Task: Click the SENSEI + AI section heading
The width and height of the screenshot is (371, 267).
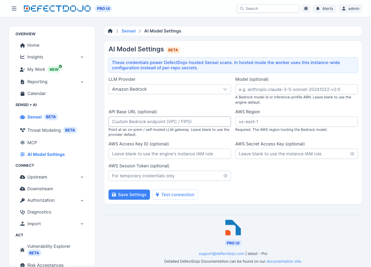Action: click(26, 105)
